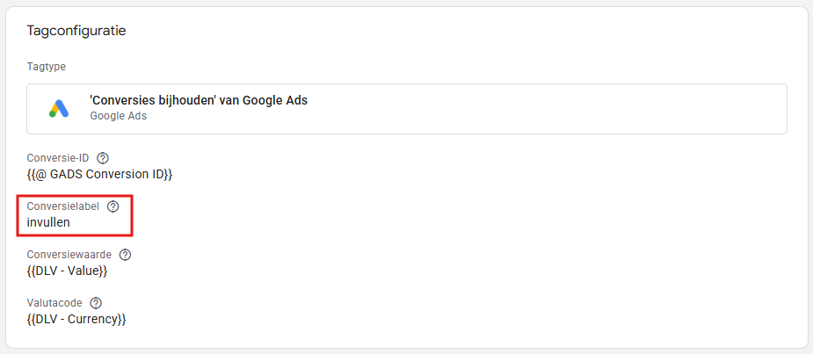
Task: Click the Tagconfiguratie section heading
Action: 76,31
